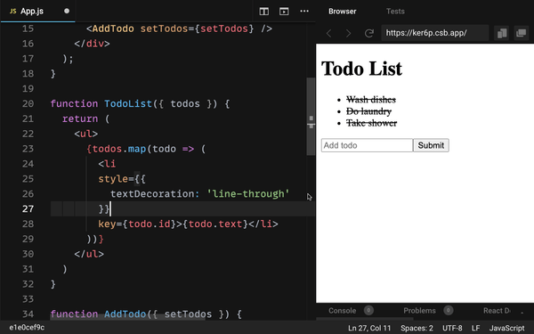Click the split editor layout icon
The image size is (534, 334).
pyautogui.click(x=264, y=12)
